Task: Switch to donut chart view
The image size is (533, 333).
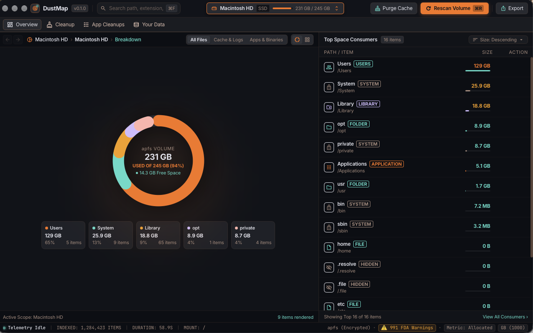Action: 297,40
